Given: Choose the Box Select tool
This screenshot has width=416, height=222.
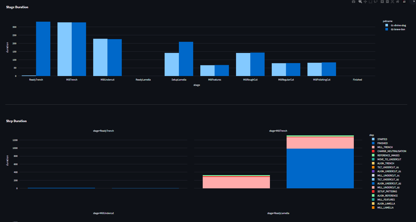Looking at the screenshot, I should [x=370, y=2].
